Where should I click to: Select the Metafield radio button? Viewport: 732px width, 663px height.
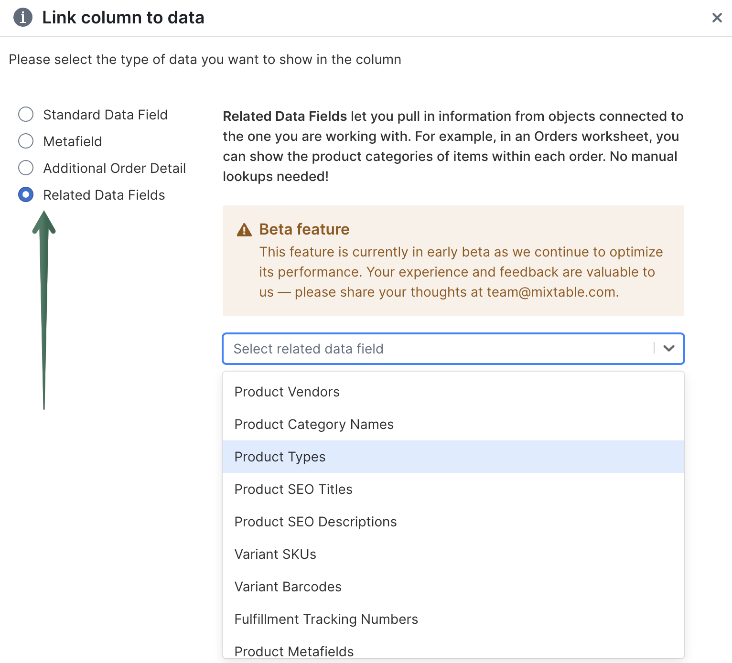[26, 141]
